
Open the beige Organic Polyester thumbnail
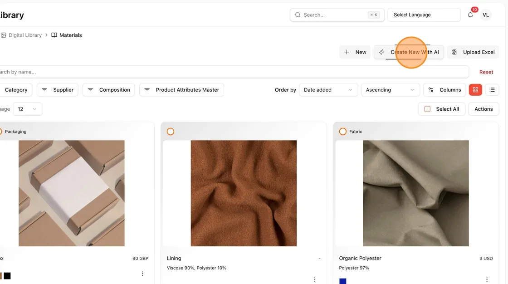tap(415, 193)
